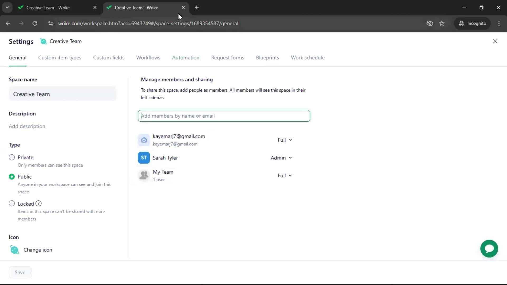Click the My Team group avatar
The width and height of the screenshot is (507, 285).
(x=144, y=175)
